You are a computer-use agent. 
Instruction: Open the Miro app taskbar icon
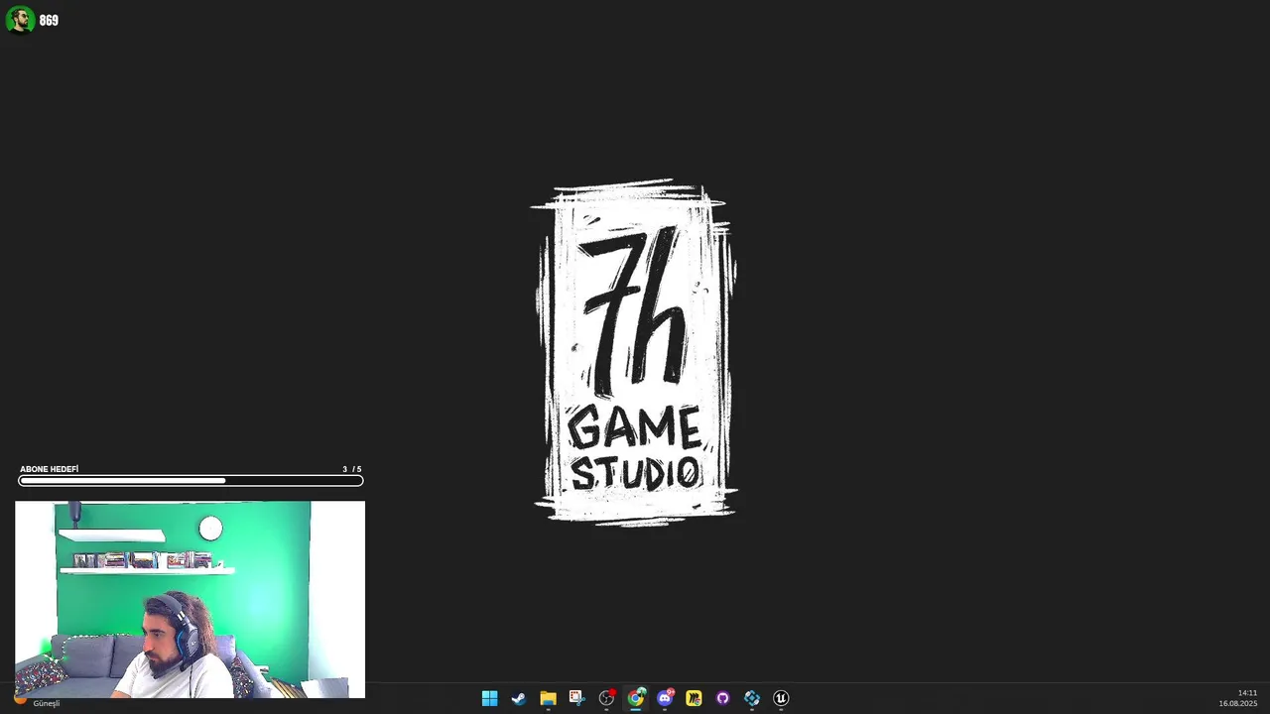(694, 698)
